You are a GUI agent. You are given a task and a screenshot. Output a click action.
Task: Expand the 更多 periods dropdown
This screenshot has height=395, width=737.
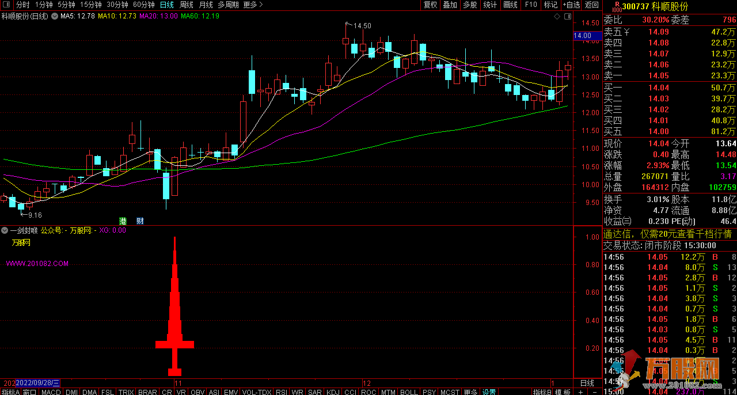pos(253,5)
